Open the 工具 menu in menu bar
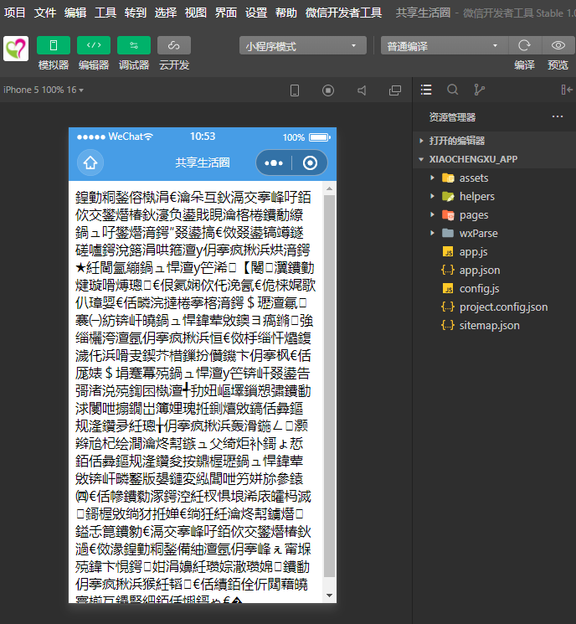This screenshot has width=576, height=624. coord(105,13)
